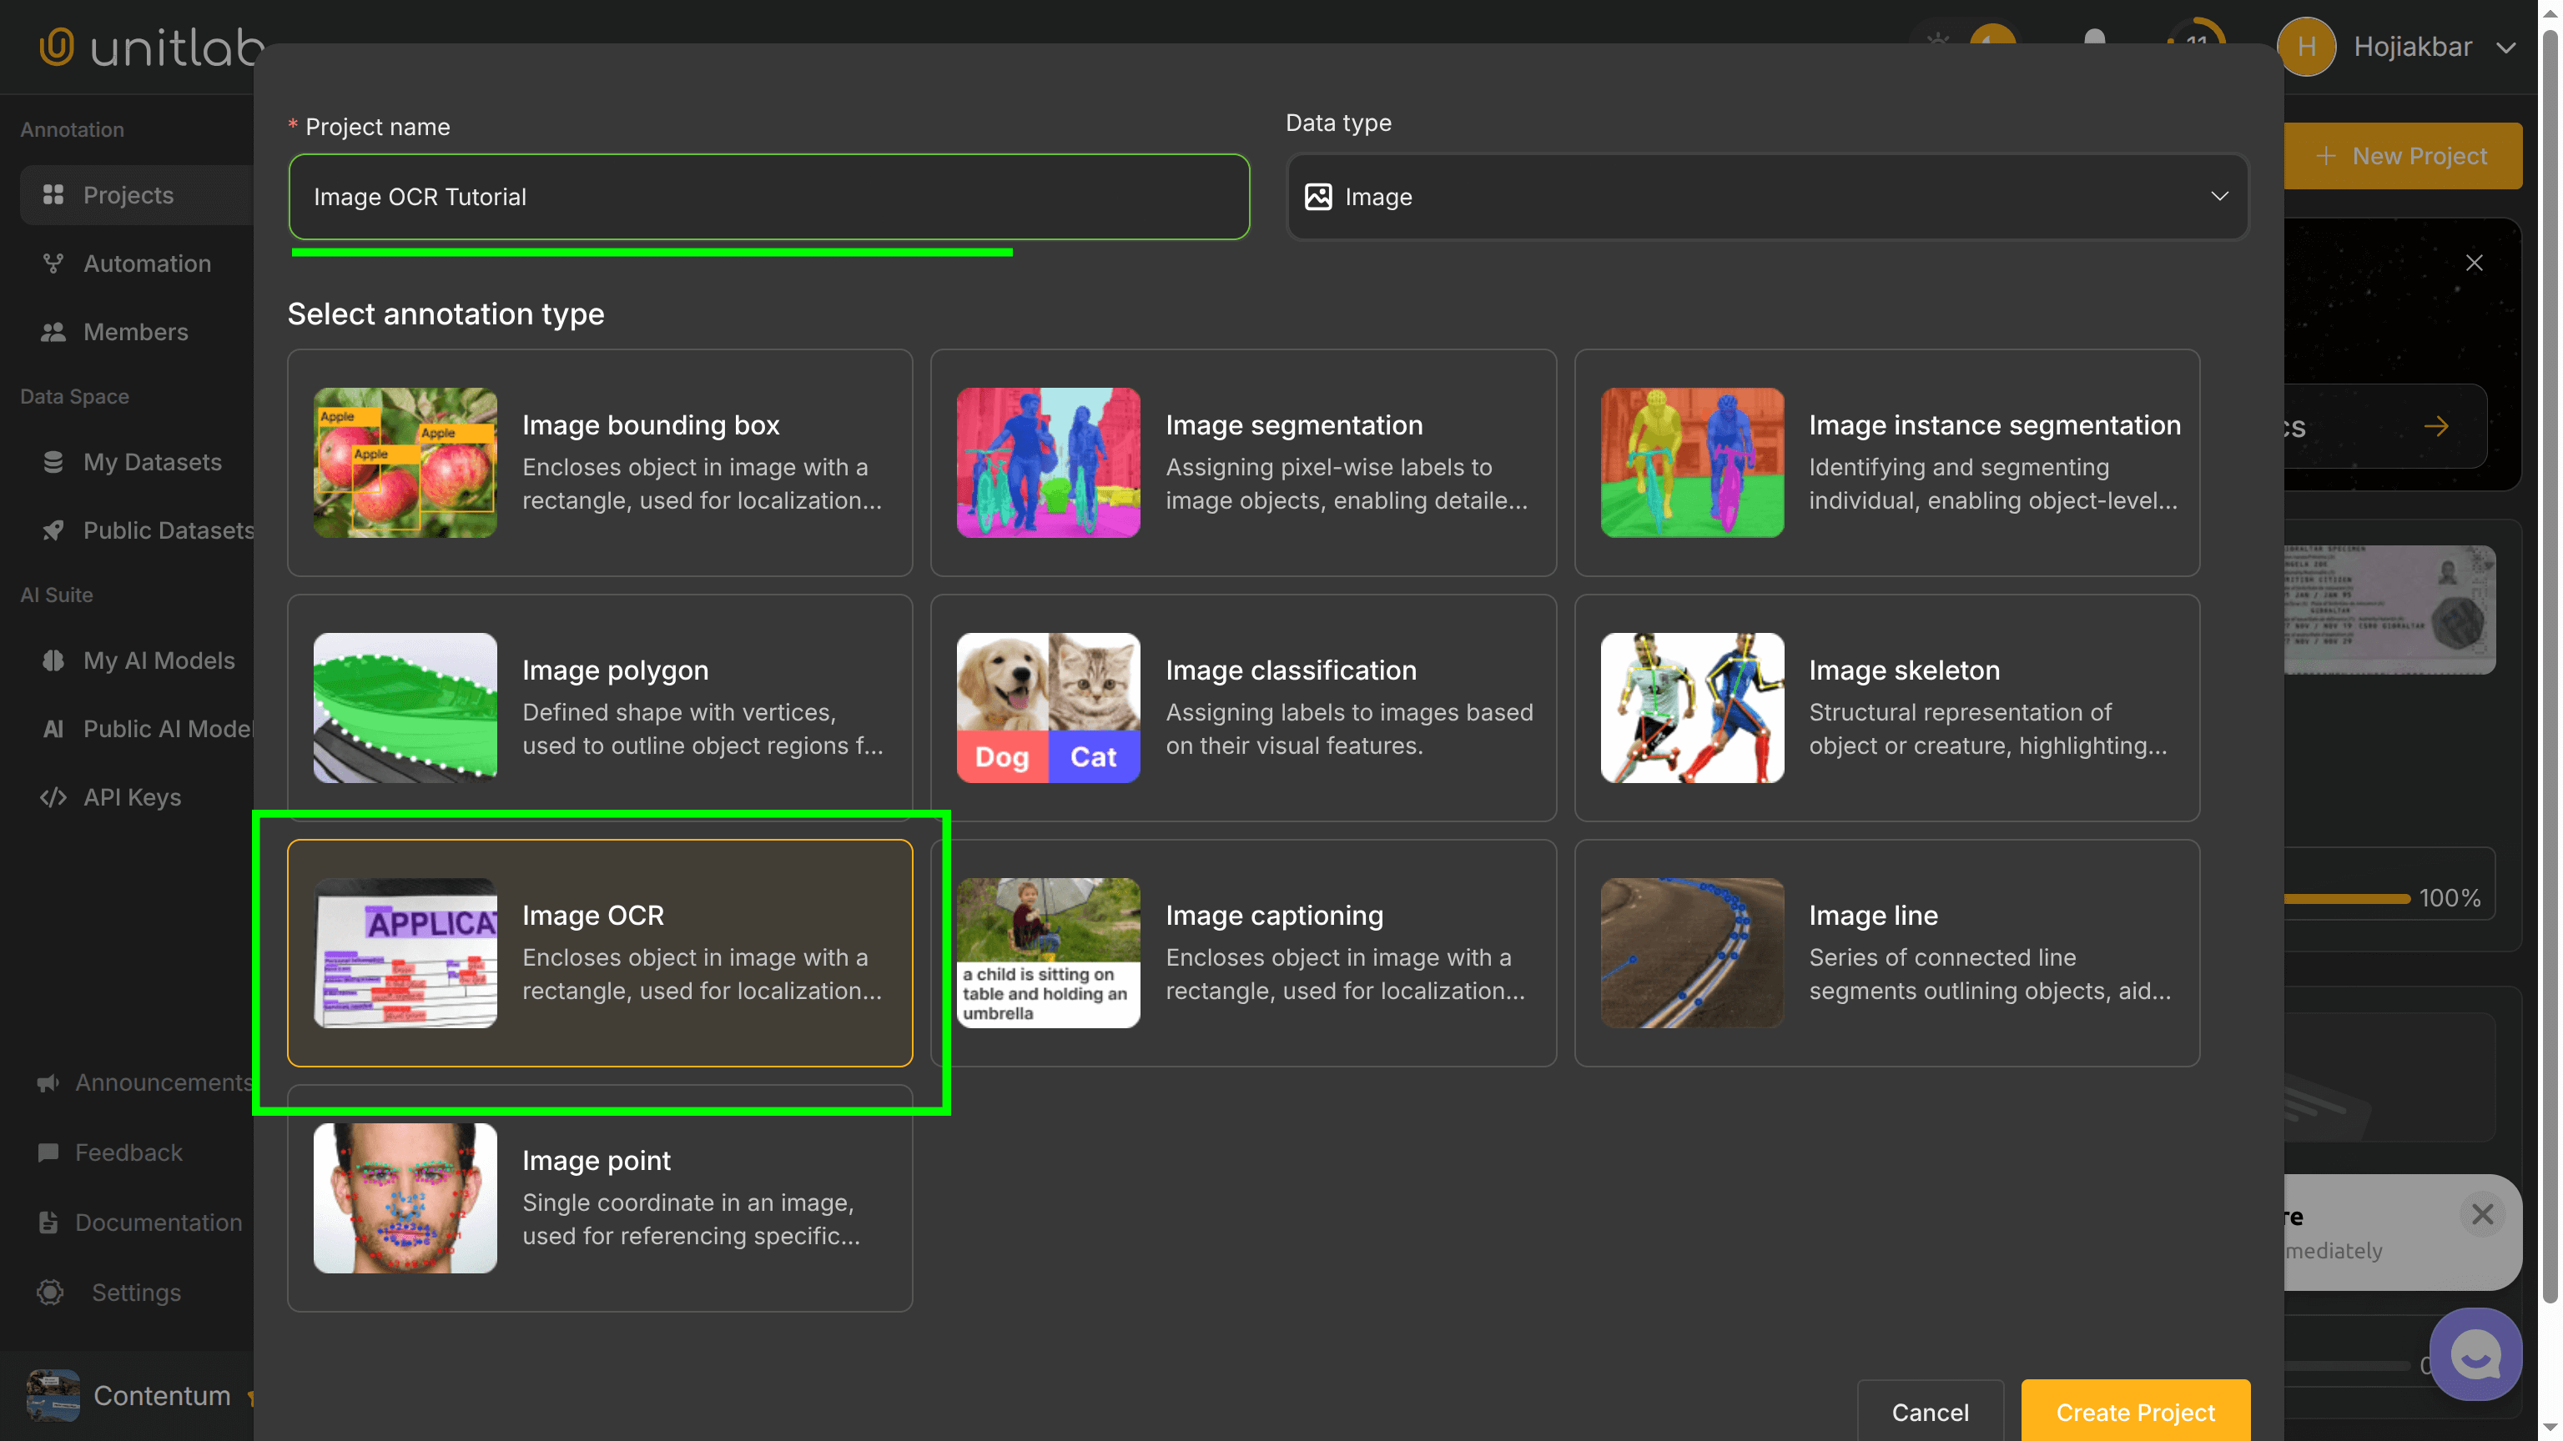
Task: Open the chat support bubble
Action: coord(2475,1353)
